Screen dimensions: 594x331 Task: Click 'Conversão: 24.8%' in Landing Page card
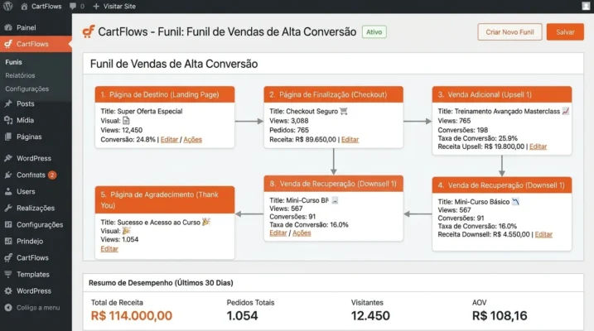128,140
